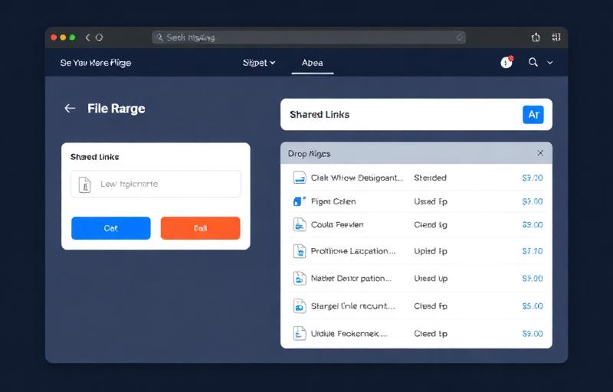613x392 pixels.
Task: Click the address bar search field
Action: tap(309, 38)
